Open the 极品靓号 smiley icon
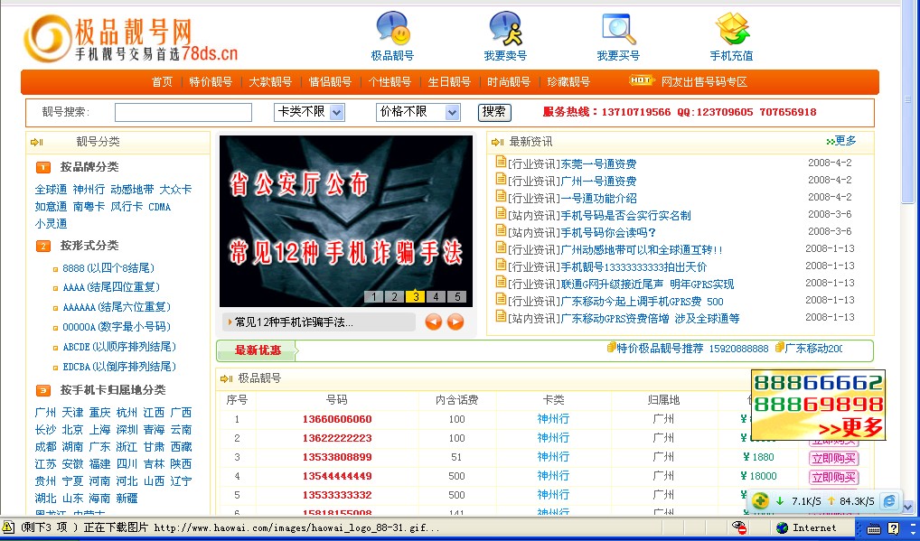The height and width of the screenshot is (541, 920). tap(392, 29)
